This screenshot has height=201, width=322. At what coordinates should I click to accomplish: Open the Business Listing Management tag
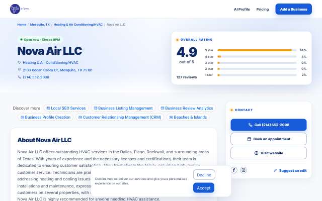click(123, 108)
